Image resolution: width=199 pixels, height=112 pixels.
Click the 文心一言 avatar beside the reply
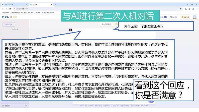(x=70, y=30)
